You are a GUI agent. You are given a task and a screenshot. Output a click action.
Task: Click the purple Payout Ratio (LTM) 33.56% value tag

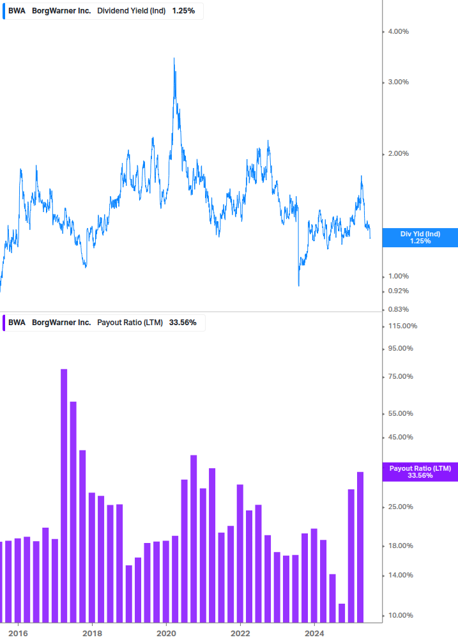[x=420, y=471]
